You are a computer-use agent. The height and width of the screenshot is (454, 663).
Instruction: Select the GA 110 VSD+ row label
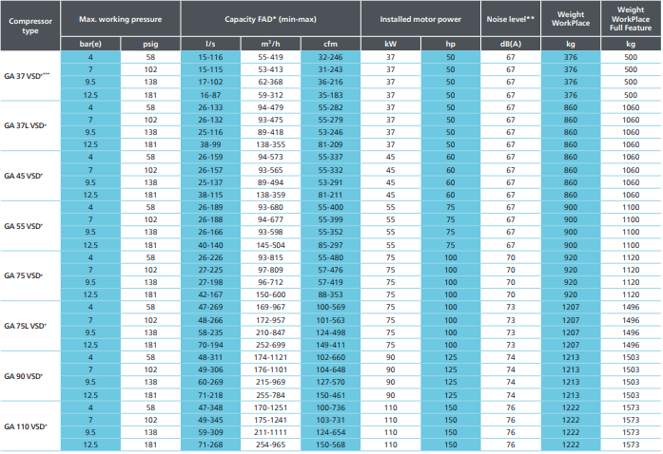pyautogui.click(x=26, y=426)
